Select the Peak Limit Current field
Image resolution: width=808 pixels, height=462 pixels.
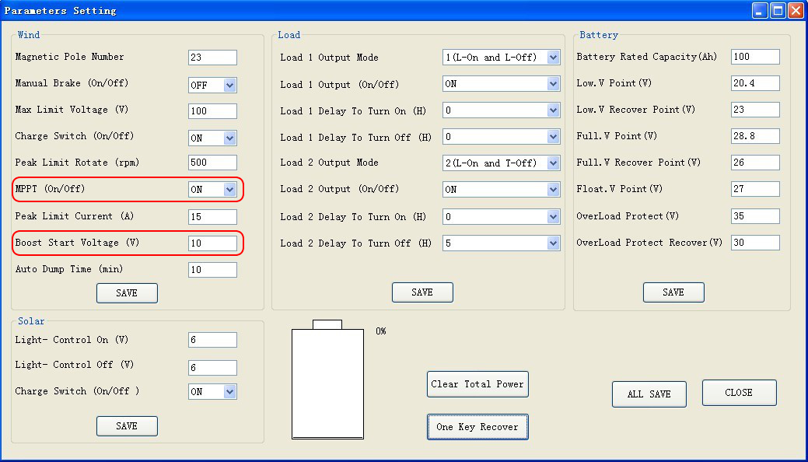(212, 217)
